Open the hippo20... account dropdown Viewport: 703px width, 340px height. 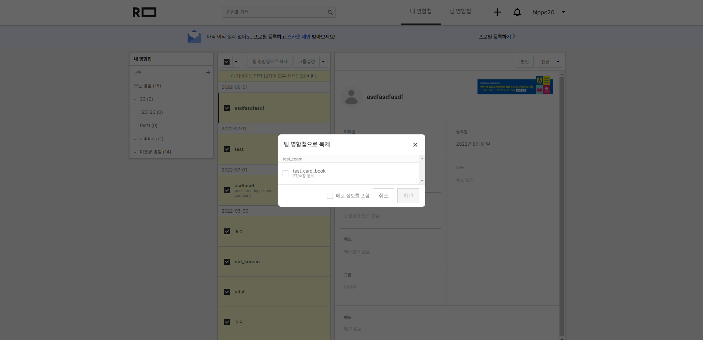(548, 12)
